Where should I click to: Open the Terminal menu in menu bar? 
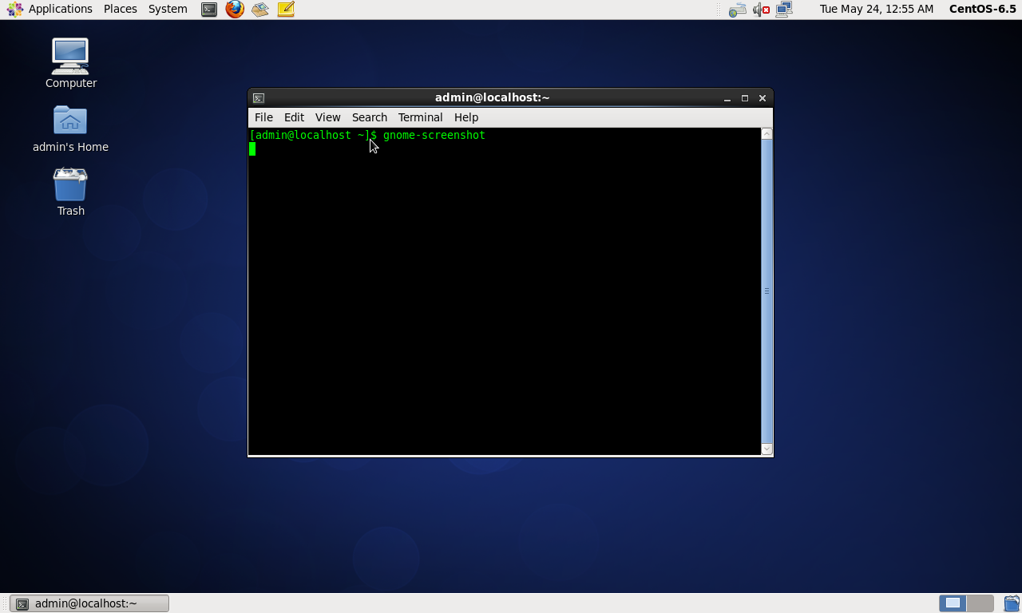[420, 117]
